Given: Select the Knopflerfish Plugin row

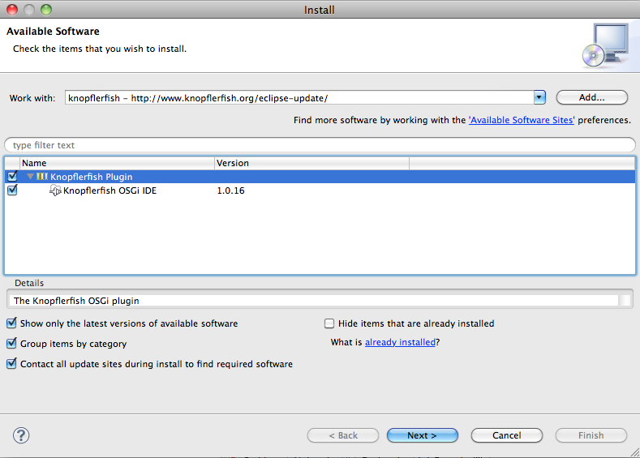Looking at the screenshot, I should 320,177.
